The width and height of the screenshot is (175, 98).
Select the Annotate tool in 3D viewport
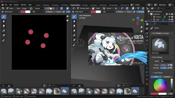[x=74, y=45]
